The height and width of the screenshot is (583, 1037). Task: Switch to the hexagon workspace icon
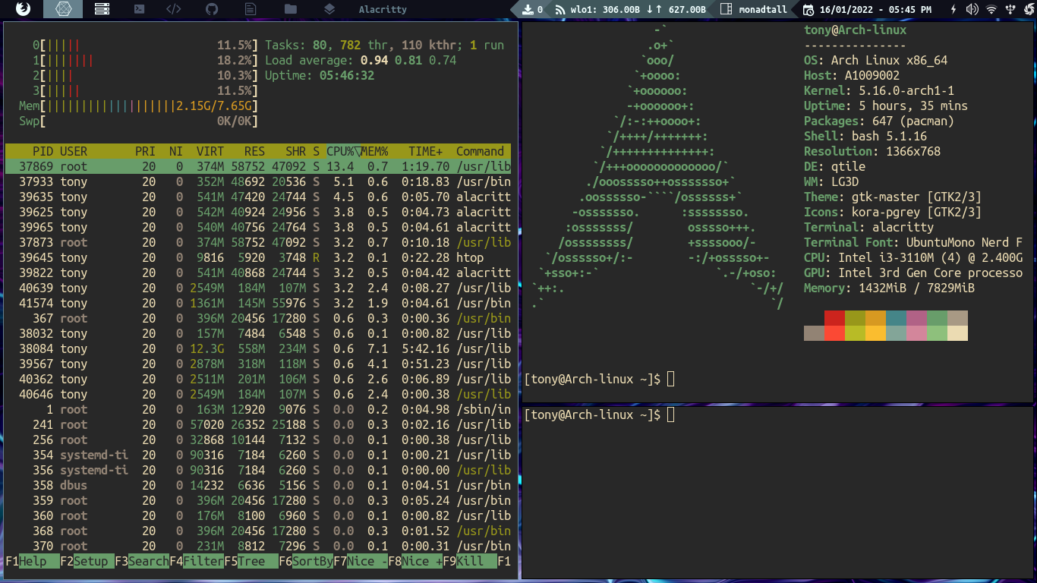(63, 9)
